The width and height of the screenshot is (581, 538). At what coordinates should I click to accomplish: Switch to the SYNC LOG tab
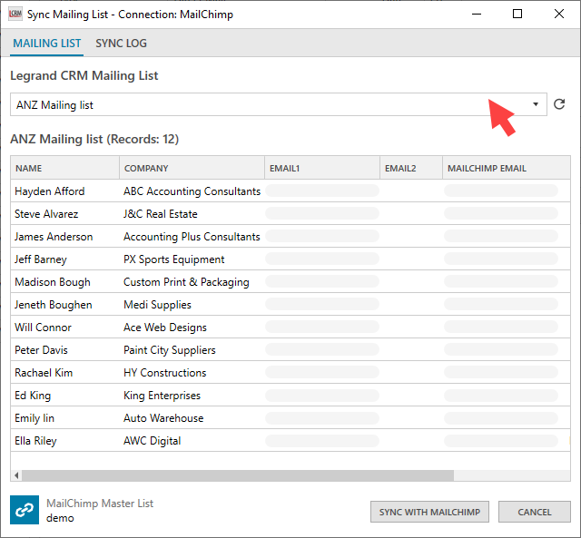click(121, 44)
